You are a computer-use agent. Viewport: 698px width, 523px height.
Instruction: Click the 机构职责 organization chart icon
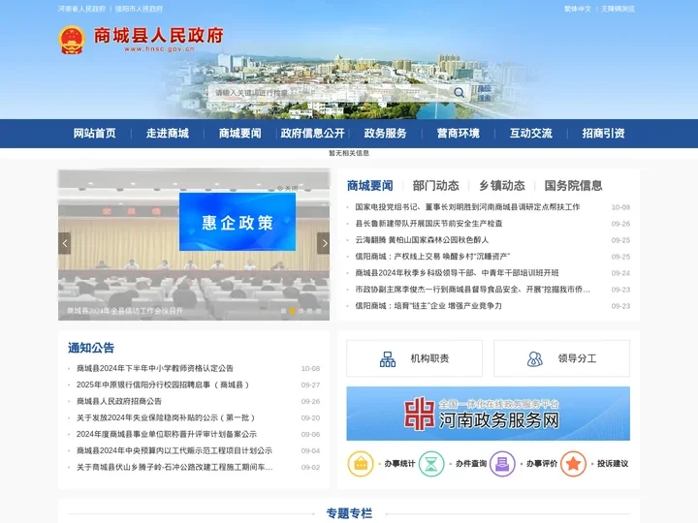(387, 359)
